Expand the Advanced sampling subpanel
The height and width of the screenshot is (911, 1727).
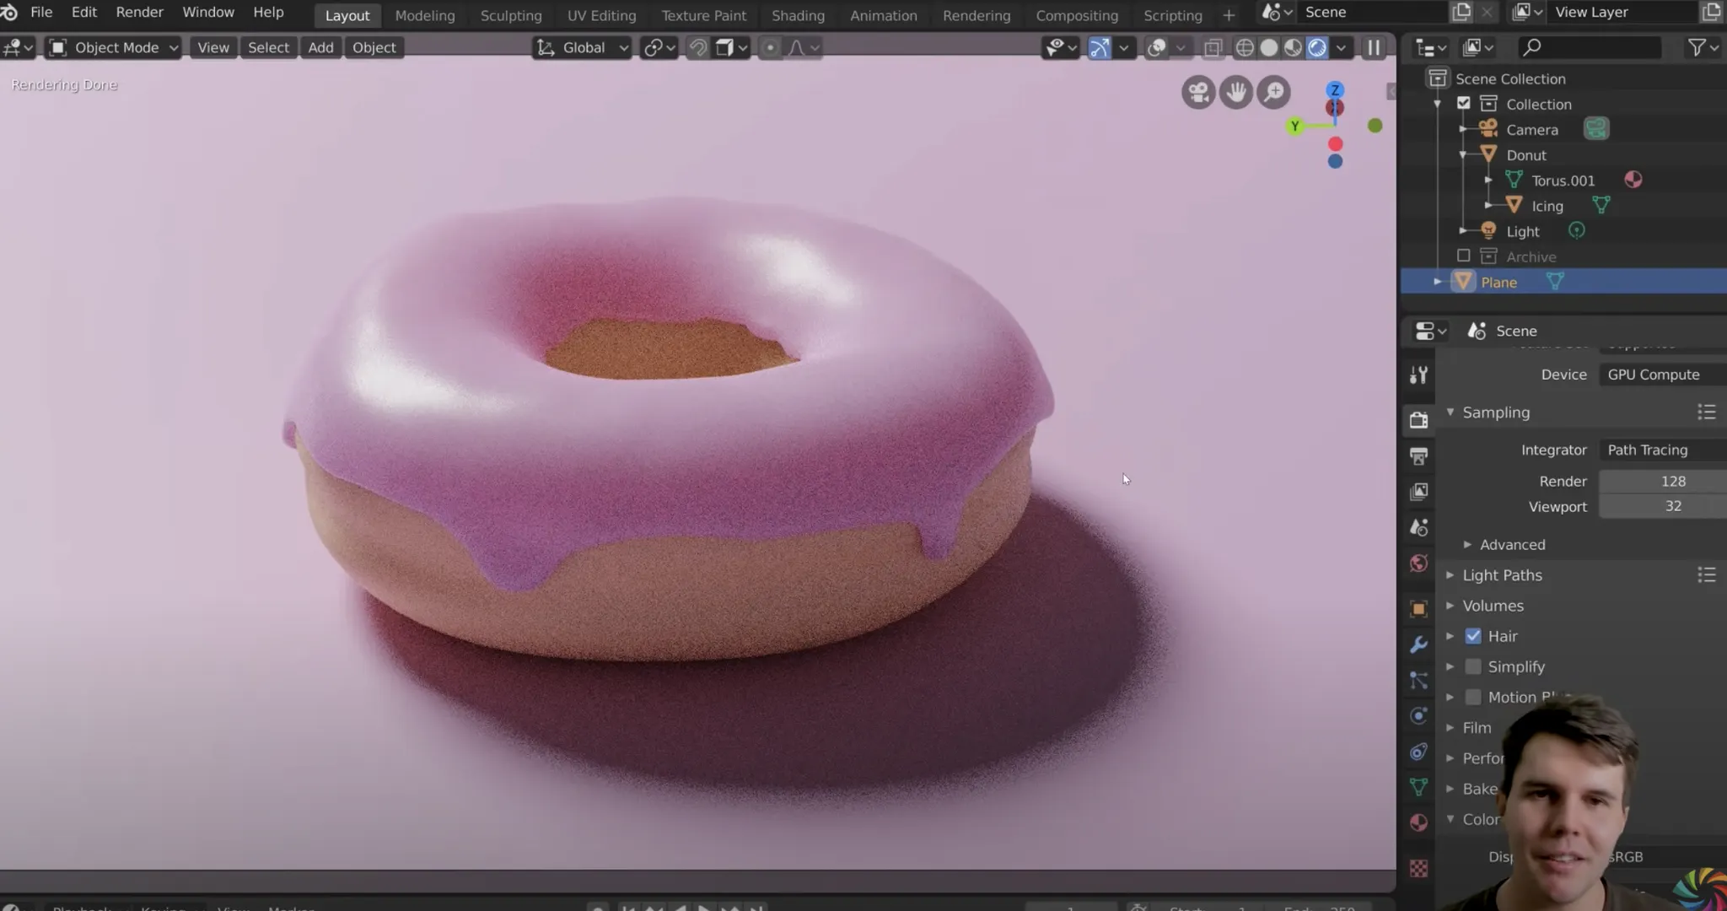1512,545
